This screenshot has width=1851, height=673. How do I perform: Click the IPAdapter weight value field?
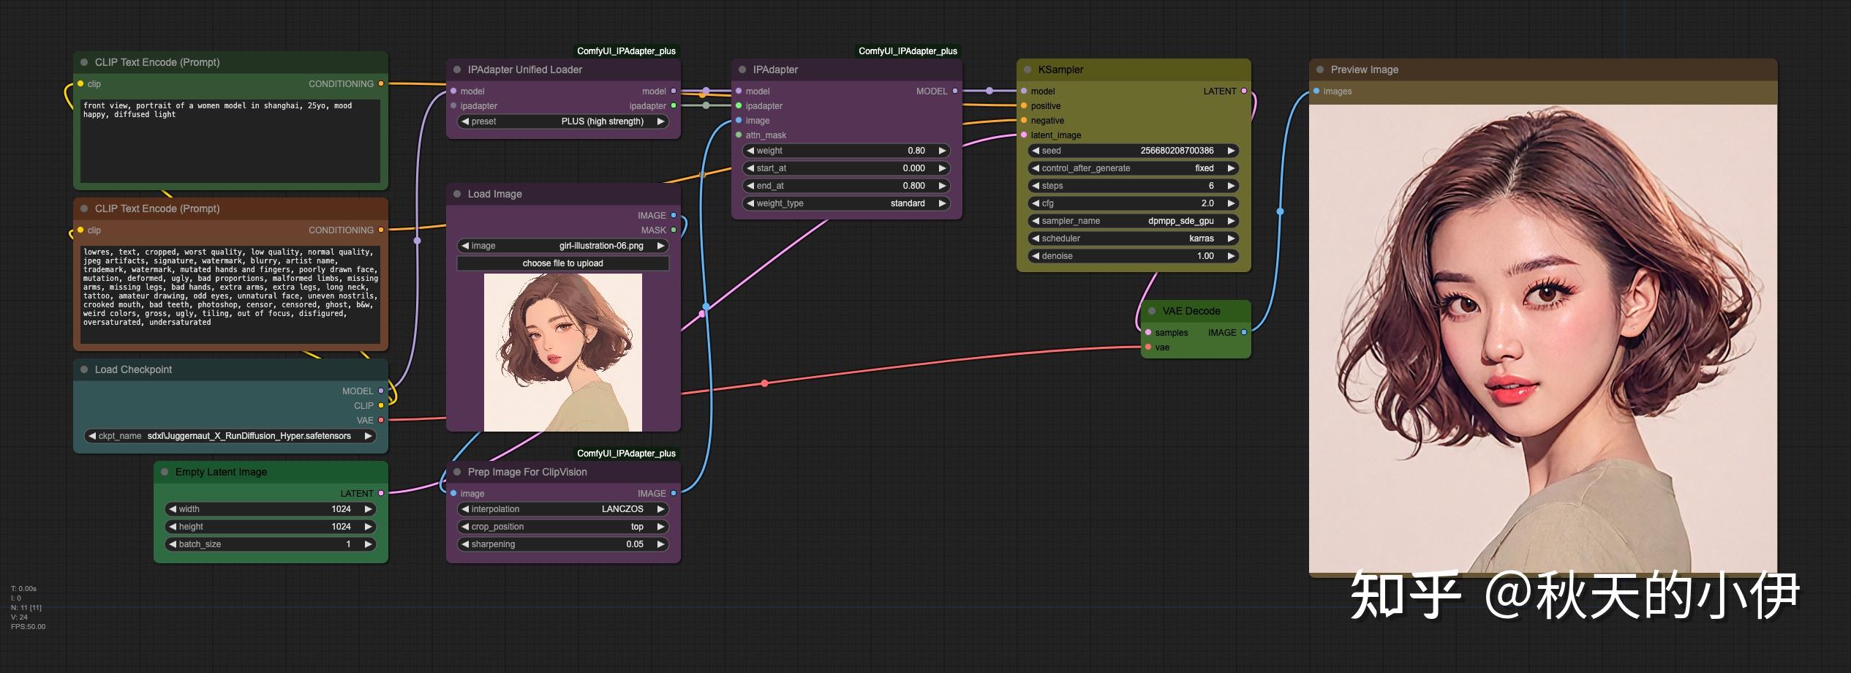[846, 151]
